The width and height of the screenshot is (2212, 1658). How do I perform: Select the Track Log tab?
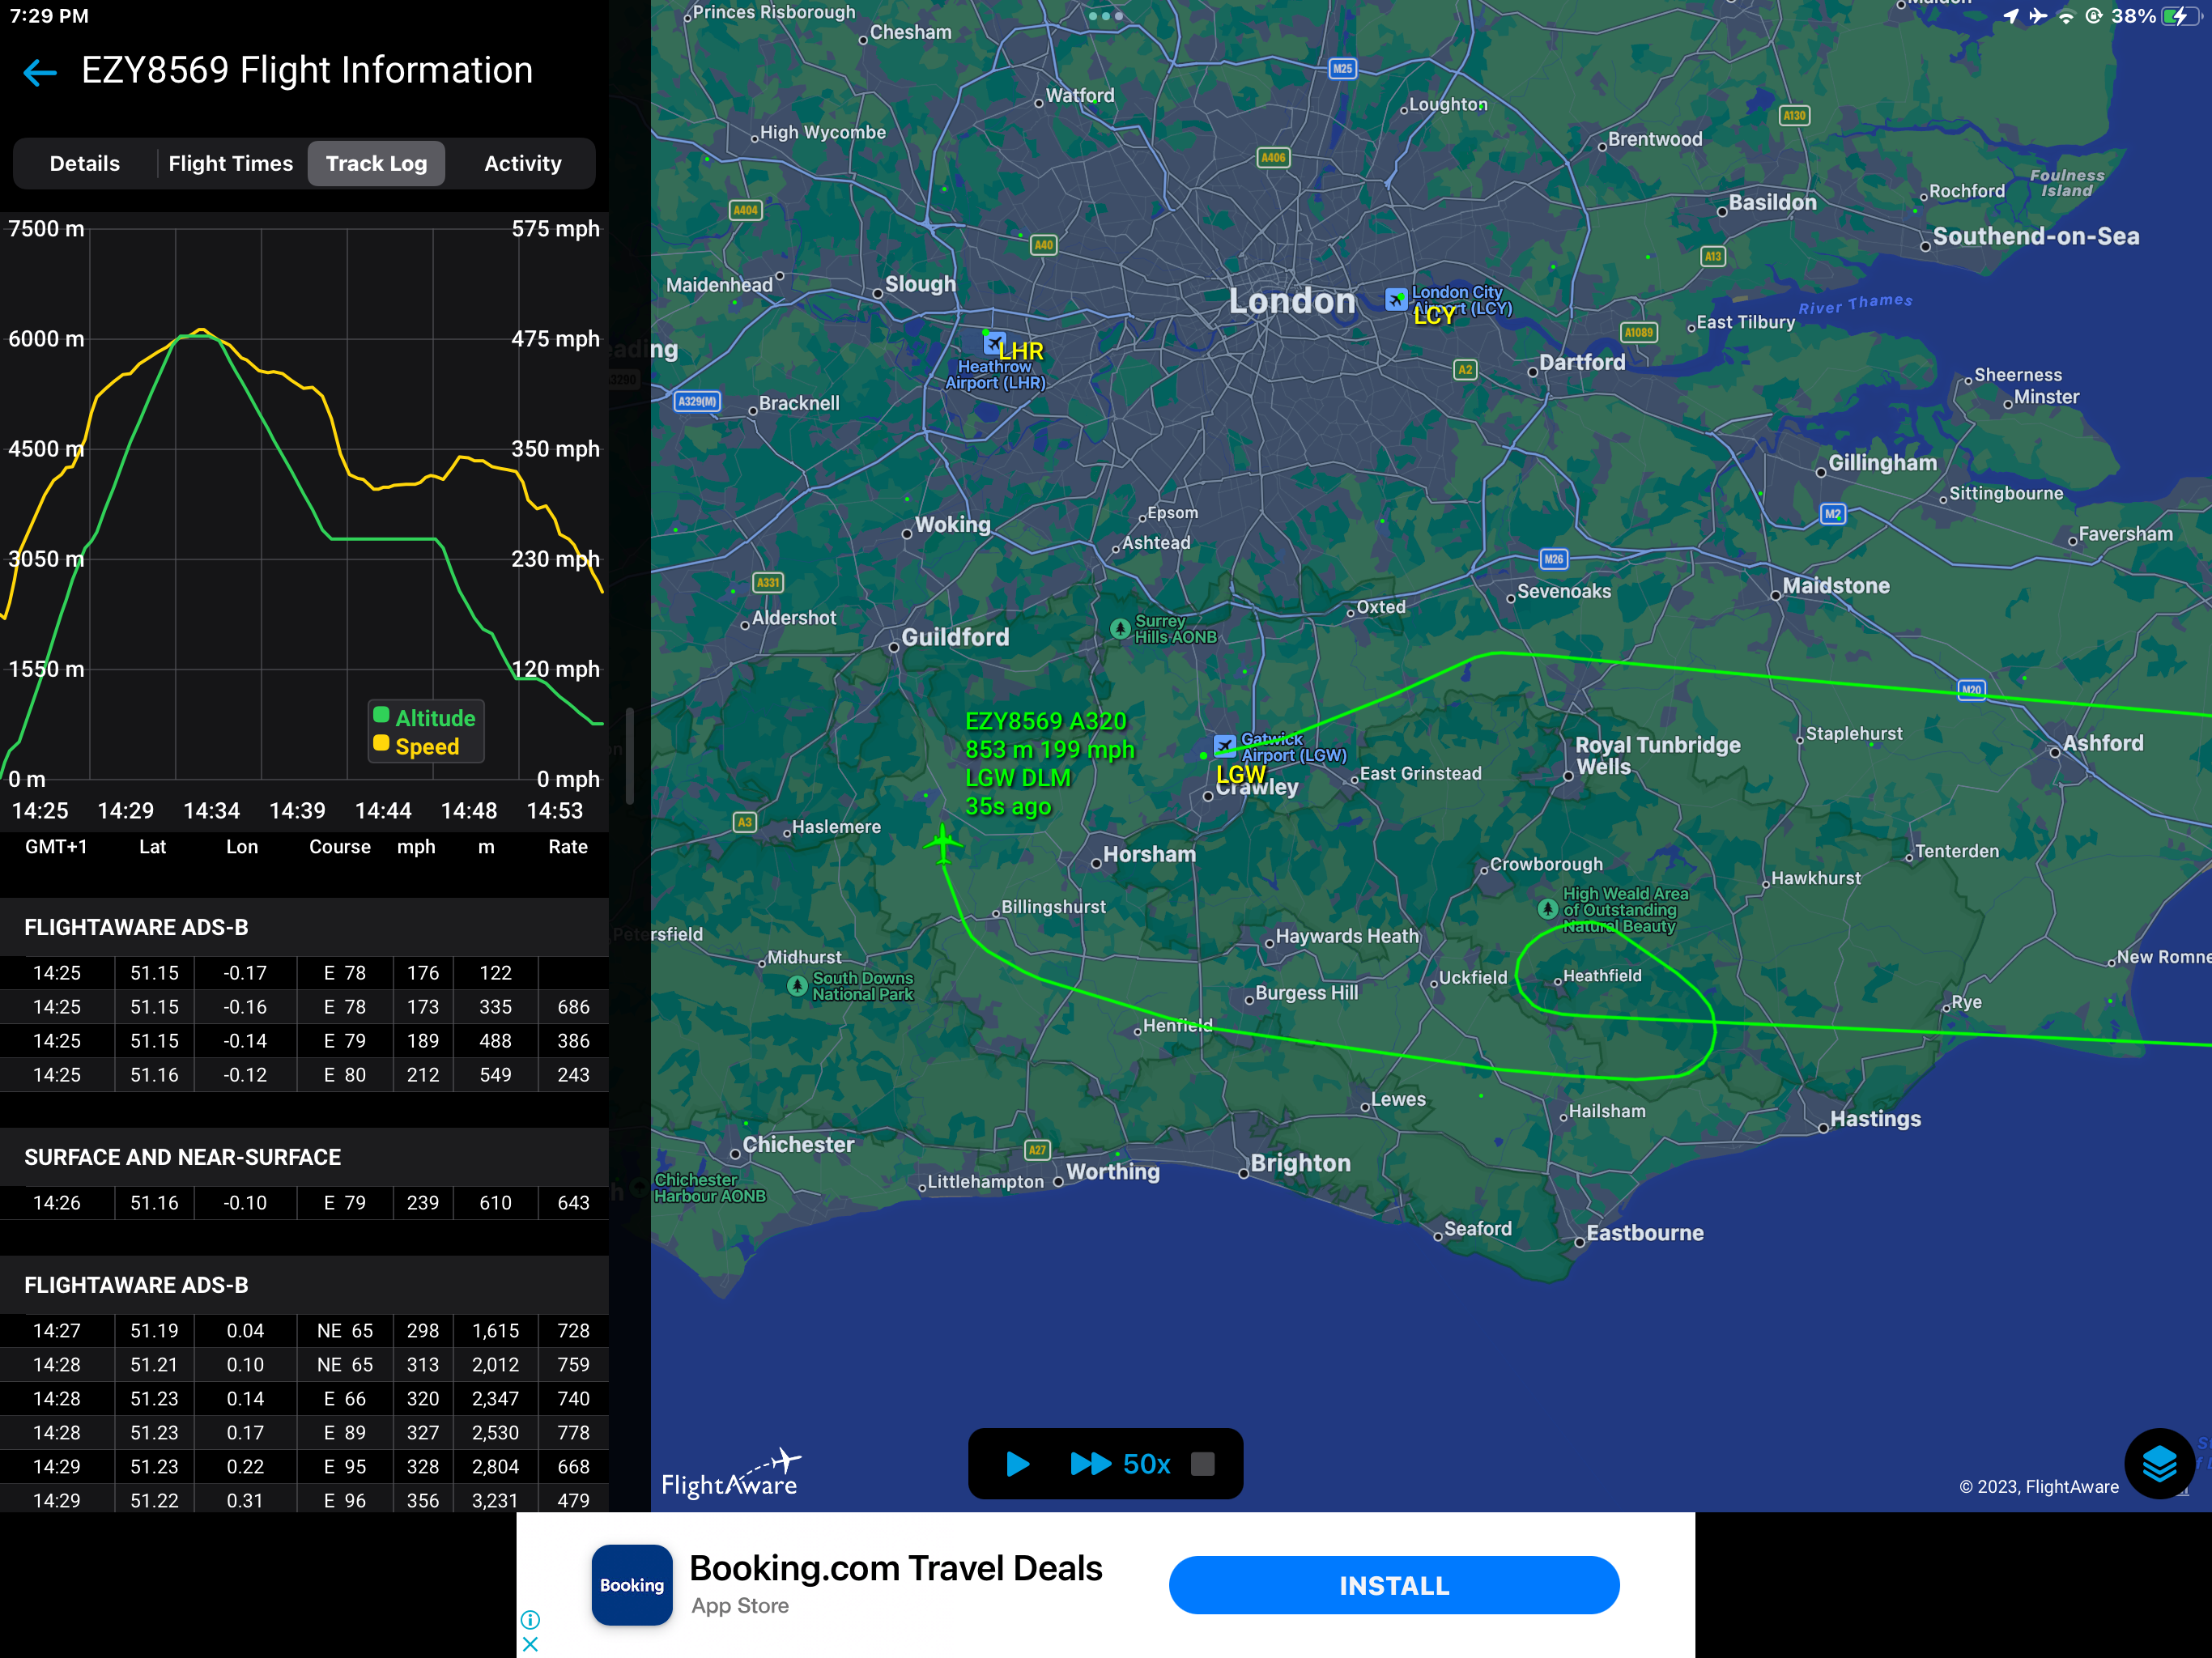(376, 164)
